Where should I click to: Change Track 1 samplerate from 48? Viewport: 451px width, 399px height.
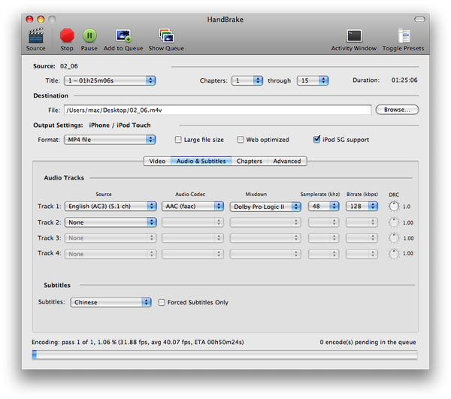click(x=324, y=207)
